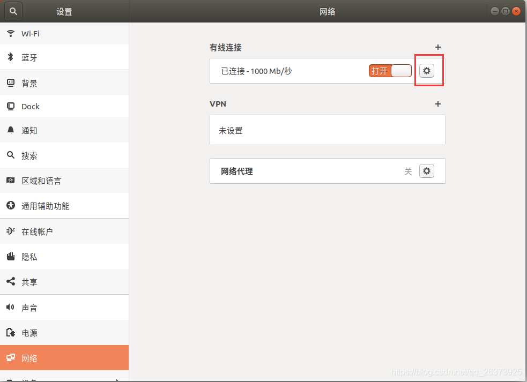Viewport: 527px width, 382px height.
Task: Click the universal access person icon
Action: [11, 205]
